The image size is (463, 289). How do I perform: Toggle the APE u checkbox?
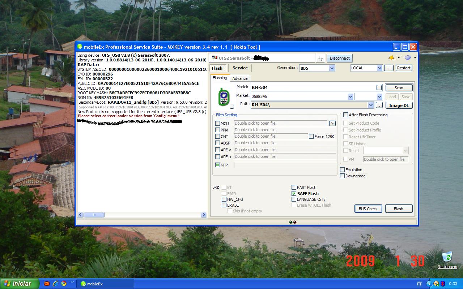click(217, 157)
